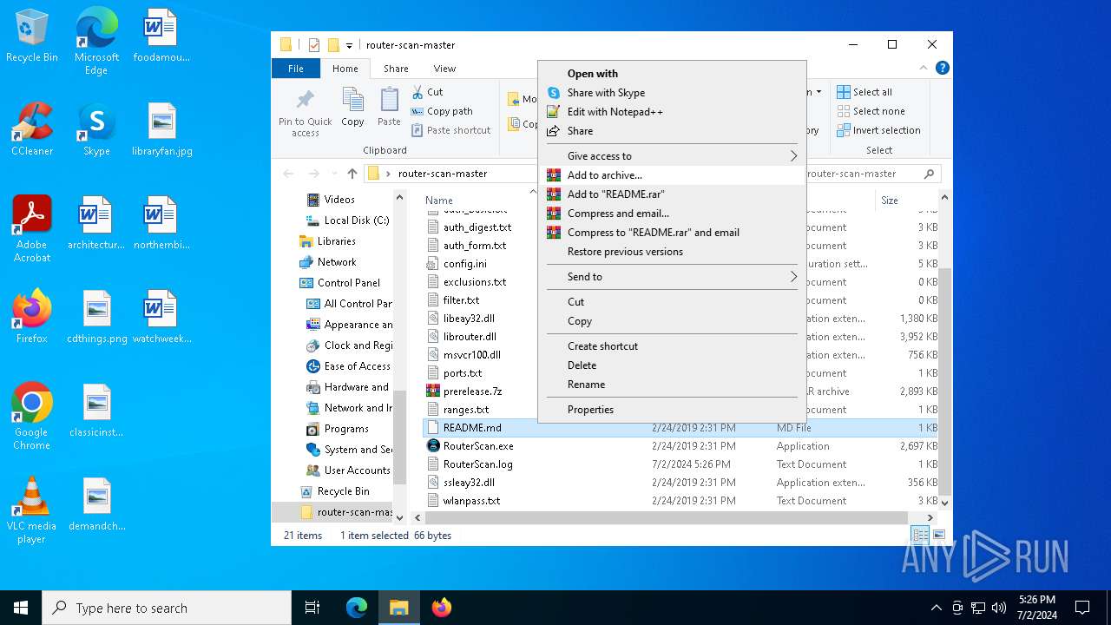Expand the Give access to submenu
Viewport: 1111px width, 625px height.
pyautogui.click(x=672, y=156)
